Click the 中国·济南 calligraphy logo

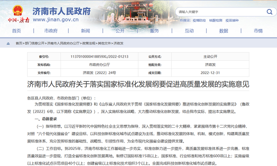(x=18, y=20)
